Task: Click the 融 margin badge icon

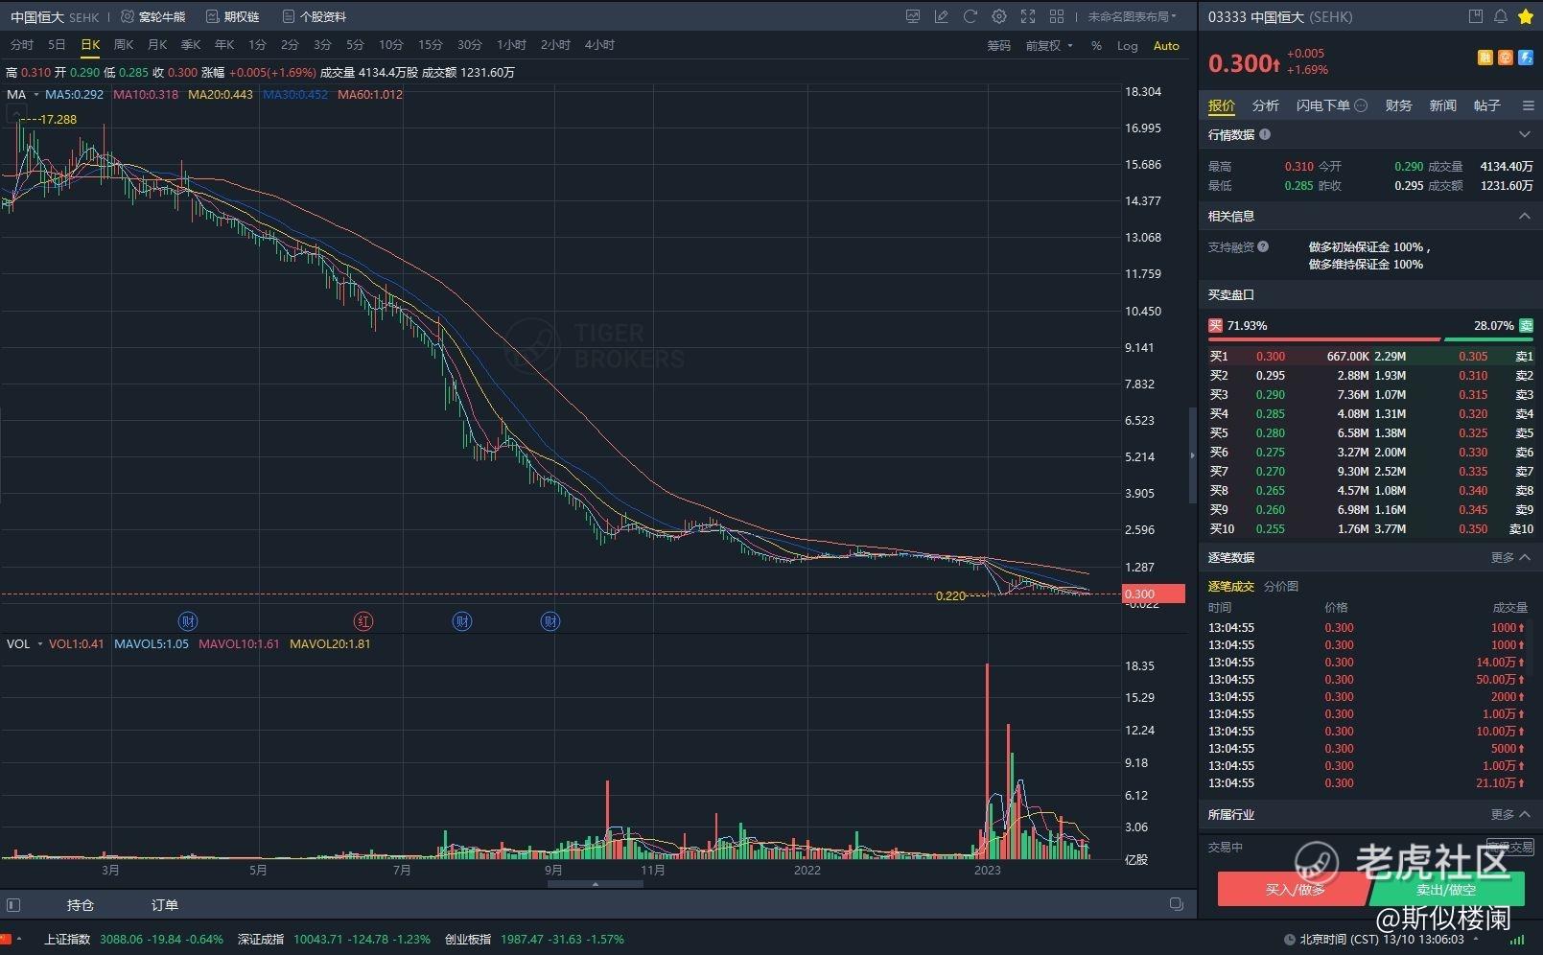Action: click(x=1485, y=58)
